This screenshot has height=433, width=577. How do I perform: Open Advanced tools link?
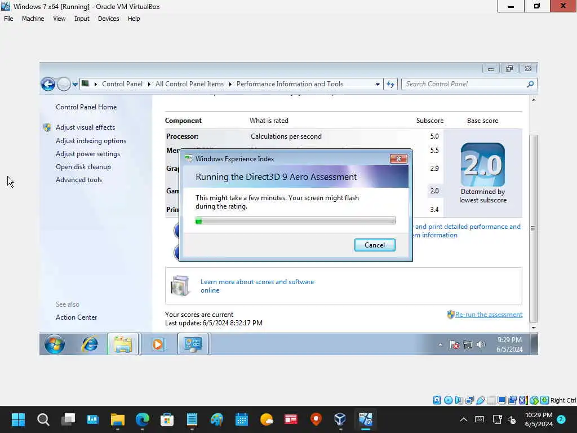click(79, 180)
